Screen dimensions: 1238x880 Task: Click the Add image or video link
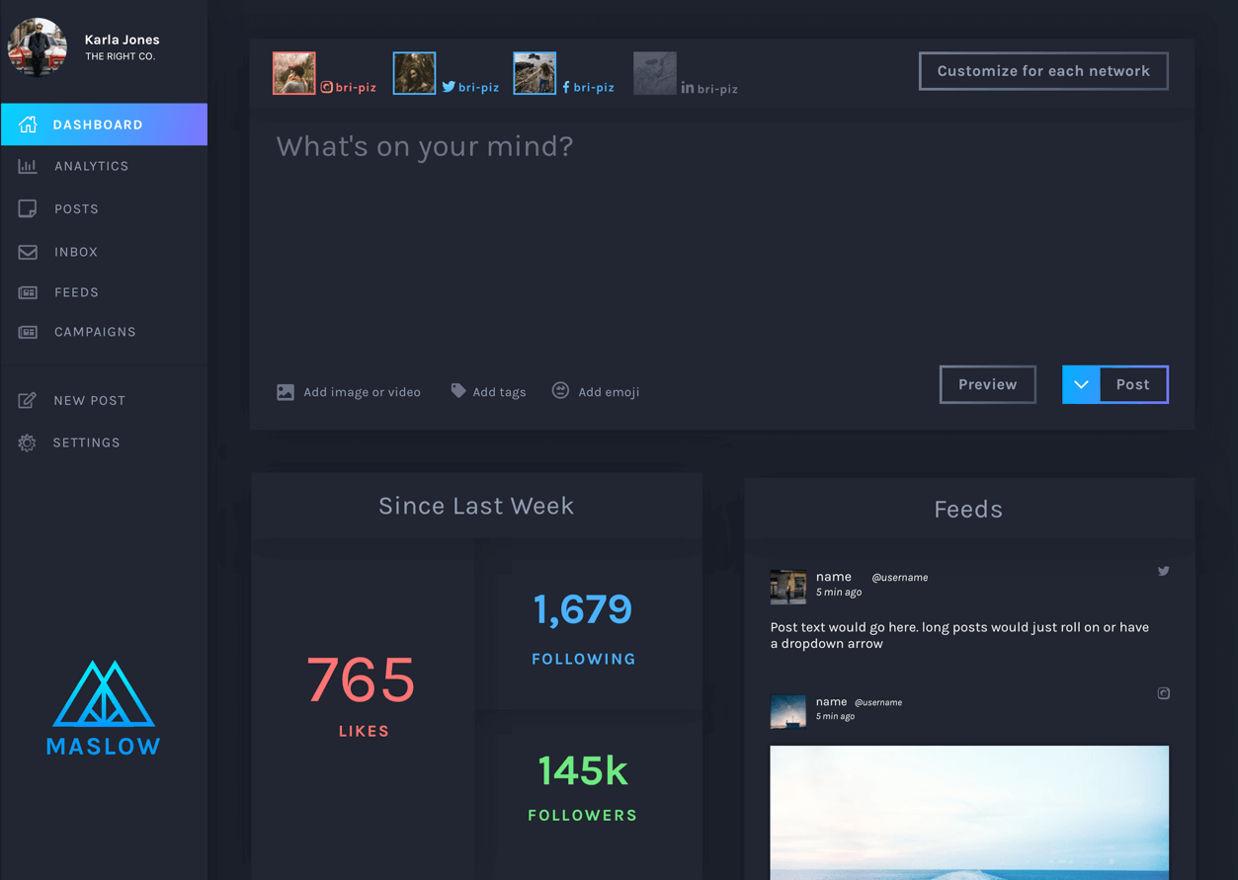349,392
